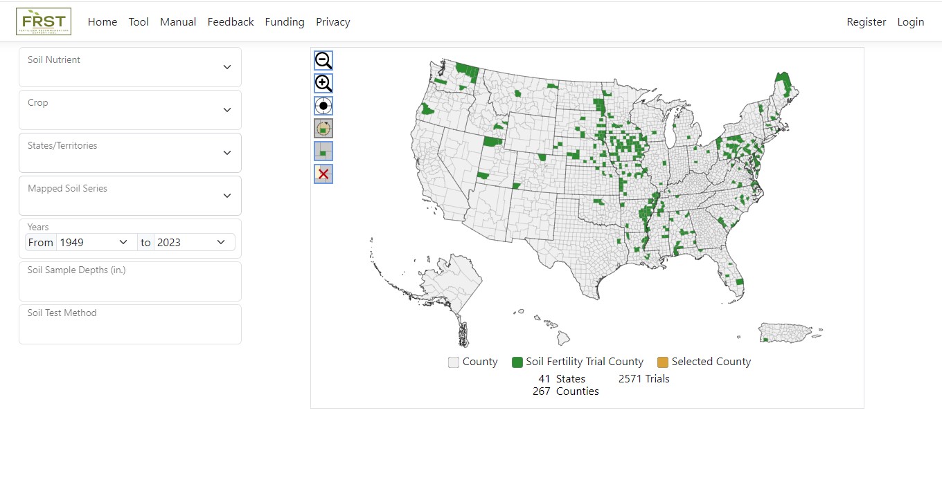Open the States/Territories dropdown
This screenshot has width=942, height=500.
tap(130, 152)
